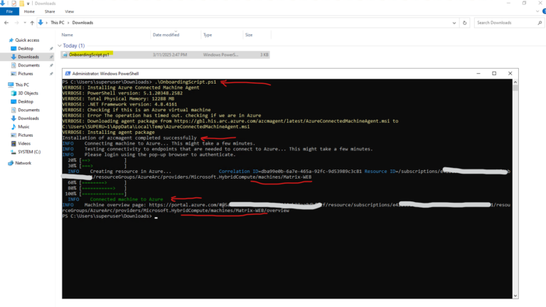Viewport: 546px width, 307px height.
Task: Close the Administrator PowerShell window
Action: click(x=510, y=73)
